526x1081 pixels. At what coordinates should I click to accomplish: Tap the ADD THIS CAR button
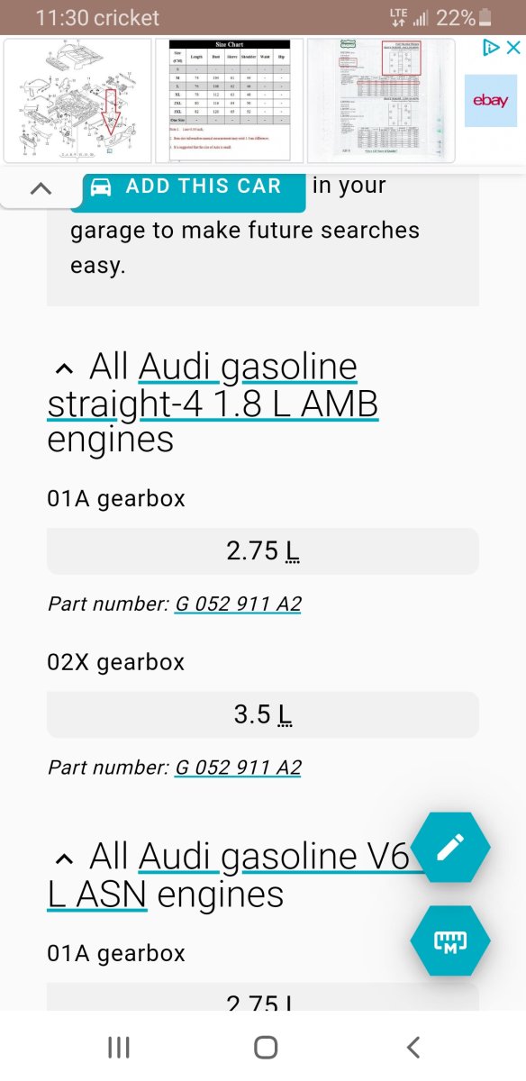(x=188, y=187)
